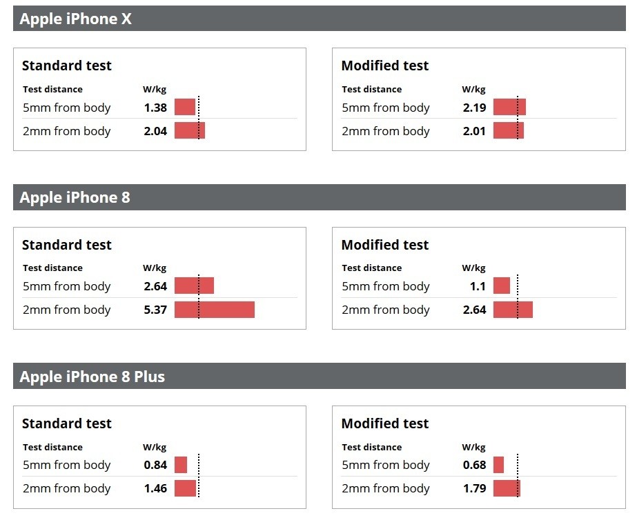Click the 0.84 W/kg value

pyautogui.click(x=155, y=465)
